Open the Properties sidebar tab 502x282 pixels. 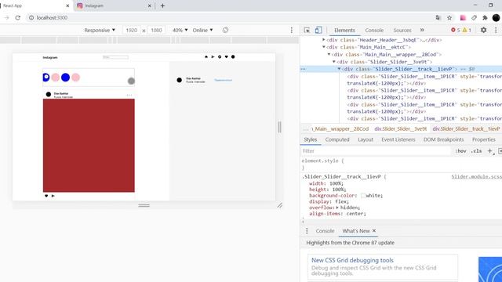(483, 139)
